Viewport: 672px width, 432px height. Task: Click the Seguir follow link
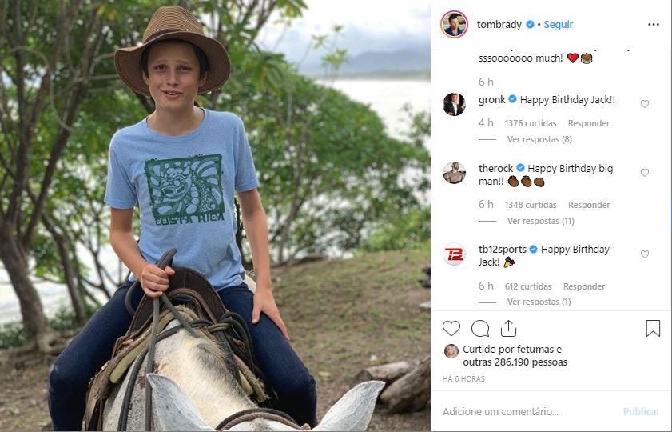click(x=559, y=25)
